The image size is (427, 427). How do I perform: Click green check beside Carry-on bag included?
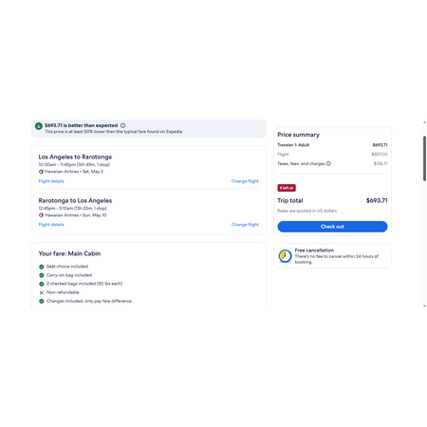[x=42, y=275]
